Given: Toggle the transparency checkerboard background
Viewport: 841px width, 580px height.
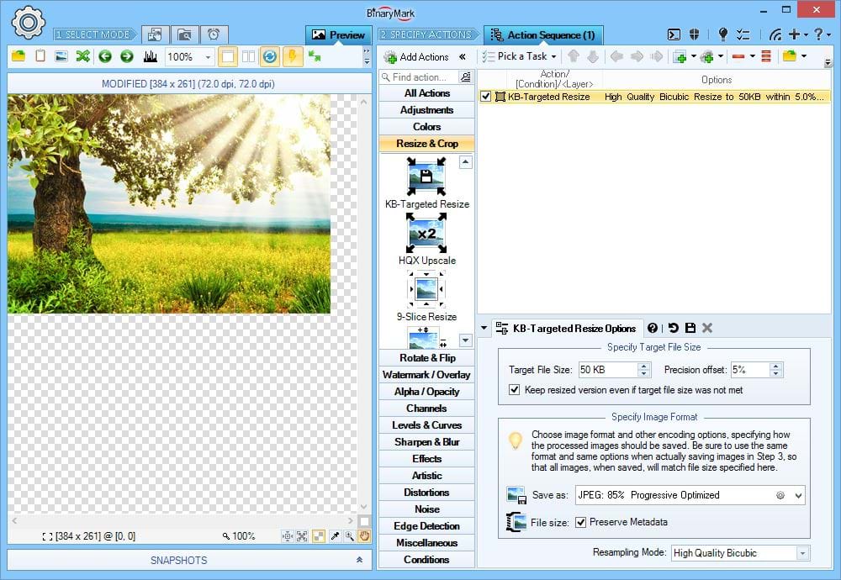Looking at the screenshot, I should pyautogui.click(x=317, y=535).
